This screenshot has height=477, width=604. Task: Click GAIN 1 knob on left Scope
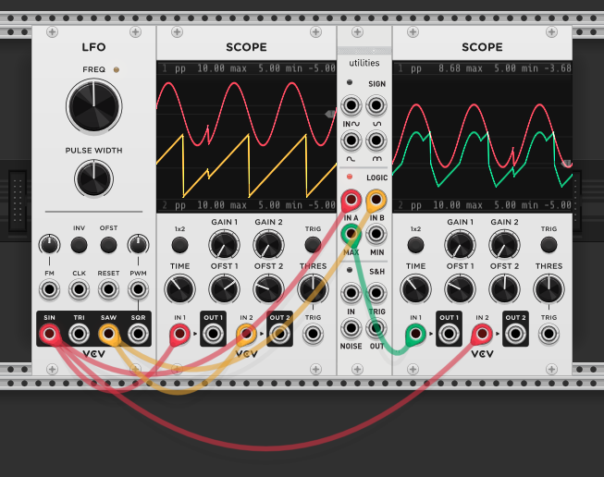[x=224, y=245]
